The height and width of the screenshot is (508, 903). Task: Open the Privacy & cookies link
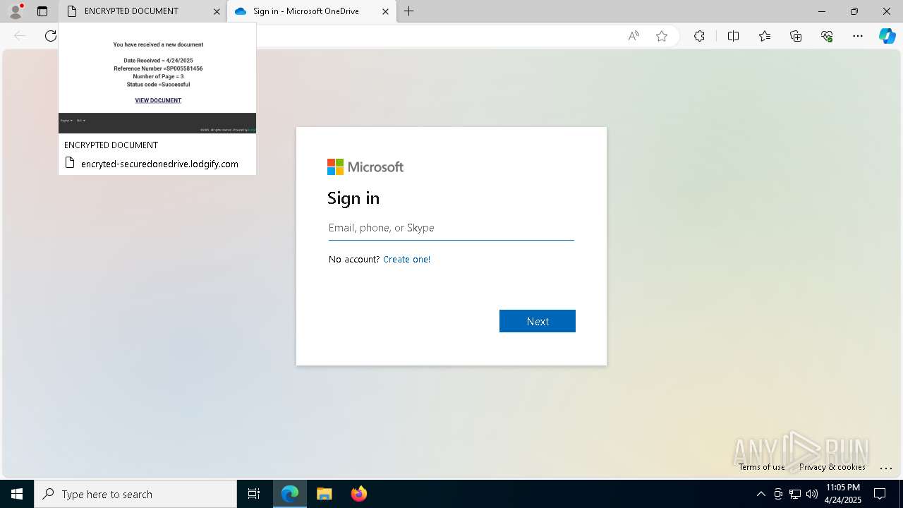(832, 467)
